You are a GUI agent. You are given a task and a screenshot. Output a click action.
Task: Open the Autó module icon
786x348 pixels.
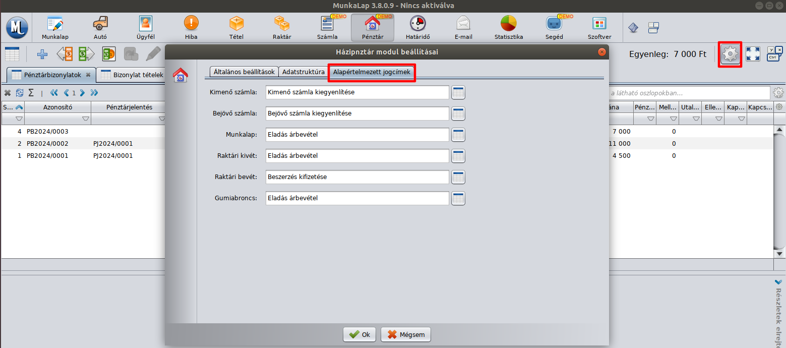tap(100, 27)
